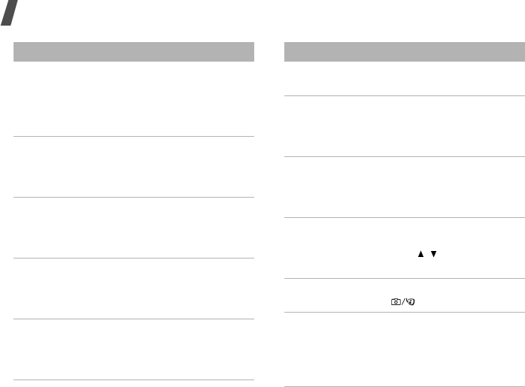Screen dimensions: 525x387
Task: Click the dark slanted mark in page corner
Action: [9, 13]
